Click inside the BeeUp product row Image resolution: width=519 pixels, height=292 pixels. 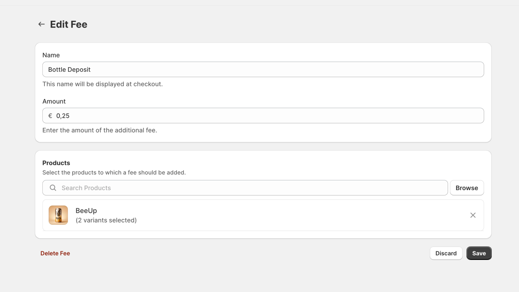[x=259, y=215]
